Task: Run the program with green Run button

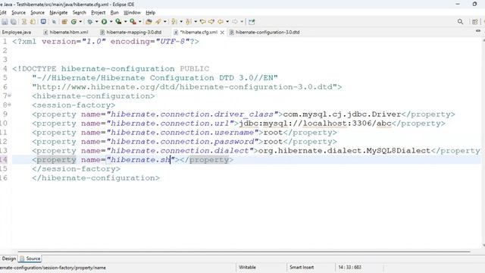Action: [x=105, y=22]
